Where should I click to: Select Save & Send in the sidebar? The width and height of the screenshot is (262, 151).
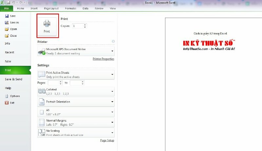tap(13, 79)
